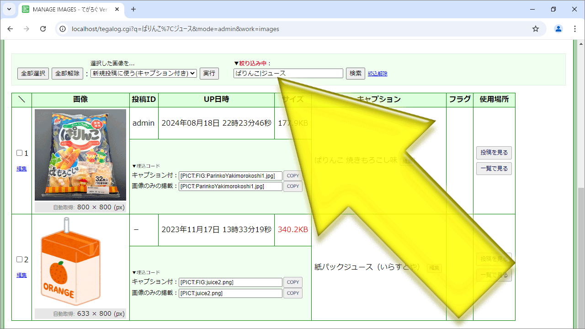Click the UP日時 column header

point(216,100)
